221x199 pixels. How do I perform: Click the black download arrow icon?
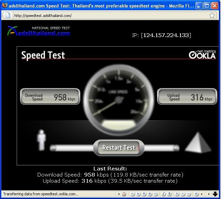tap(215, 194)
